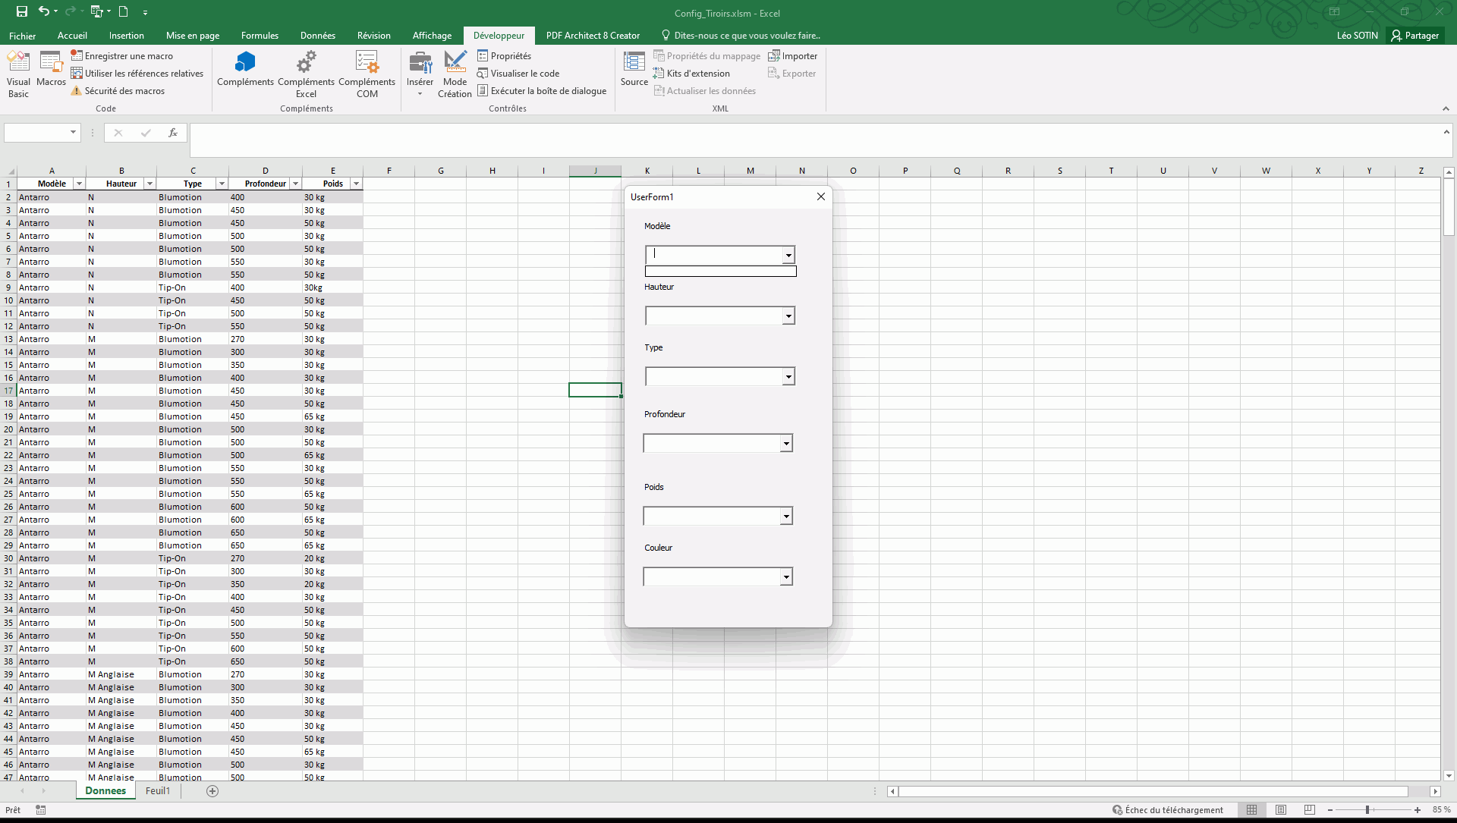Click the Name Box input field
This screenshot has height=823, width=1457.
(x=36, y=133)
